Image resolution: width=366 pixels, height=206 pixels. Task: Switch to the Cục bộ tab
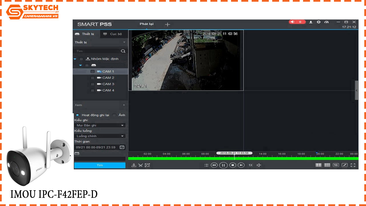point(113,34)
